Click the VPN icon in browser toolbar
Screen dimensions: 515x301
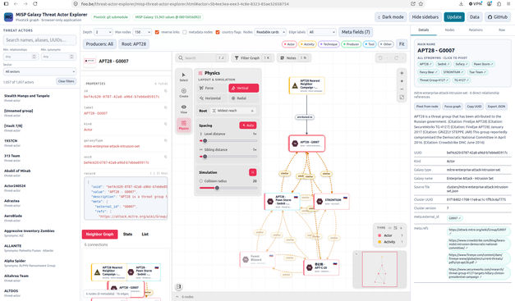(x=476, y=4)
